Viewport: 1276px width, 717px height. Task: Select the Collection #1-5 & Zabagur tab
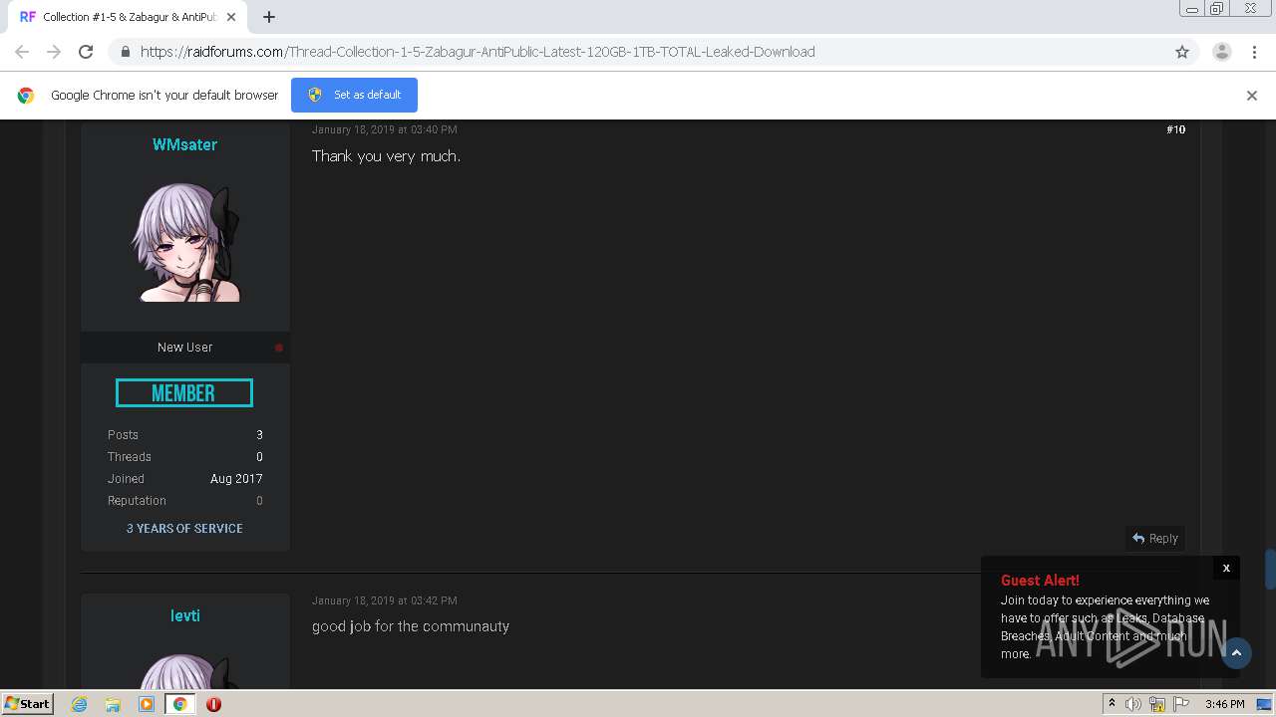point(130,17)
